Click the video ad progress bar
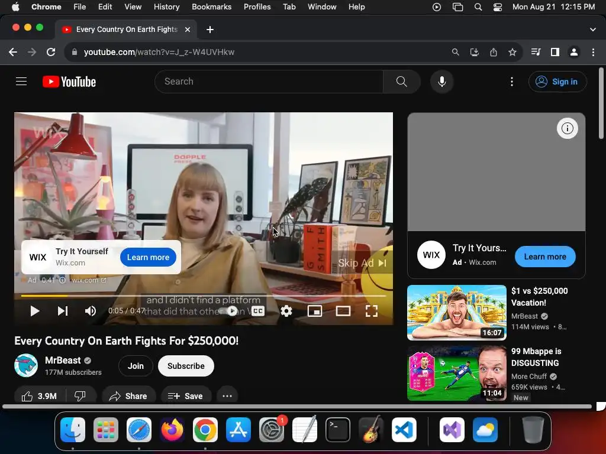Viewport: 606px width, 454px height. point(204,296)
